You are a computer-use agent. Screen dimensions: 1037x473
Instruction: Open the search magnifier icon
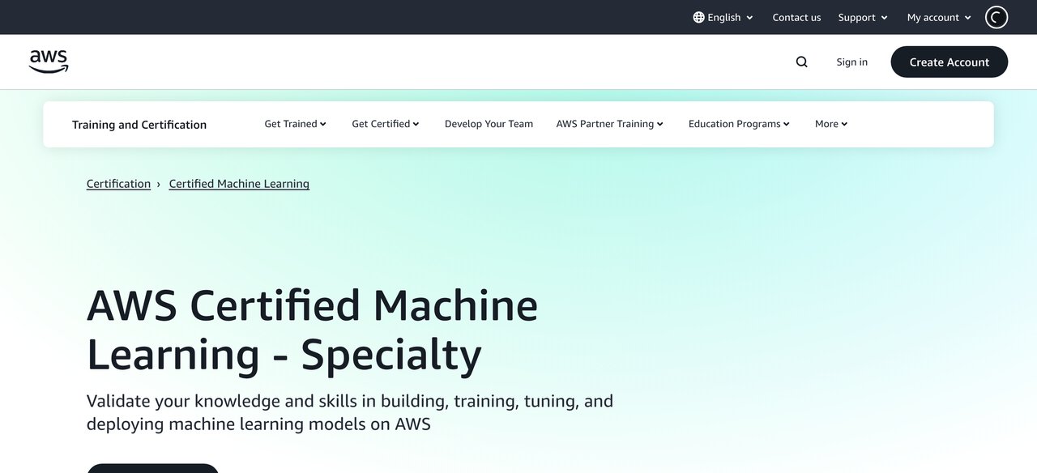pos(801,62)
